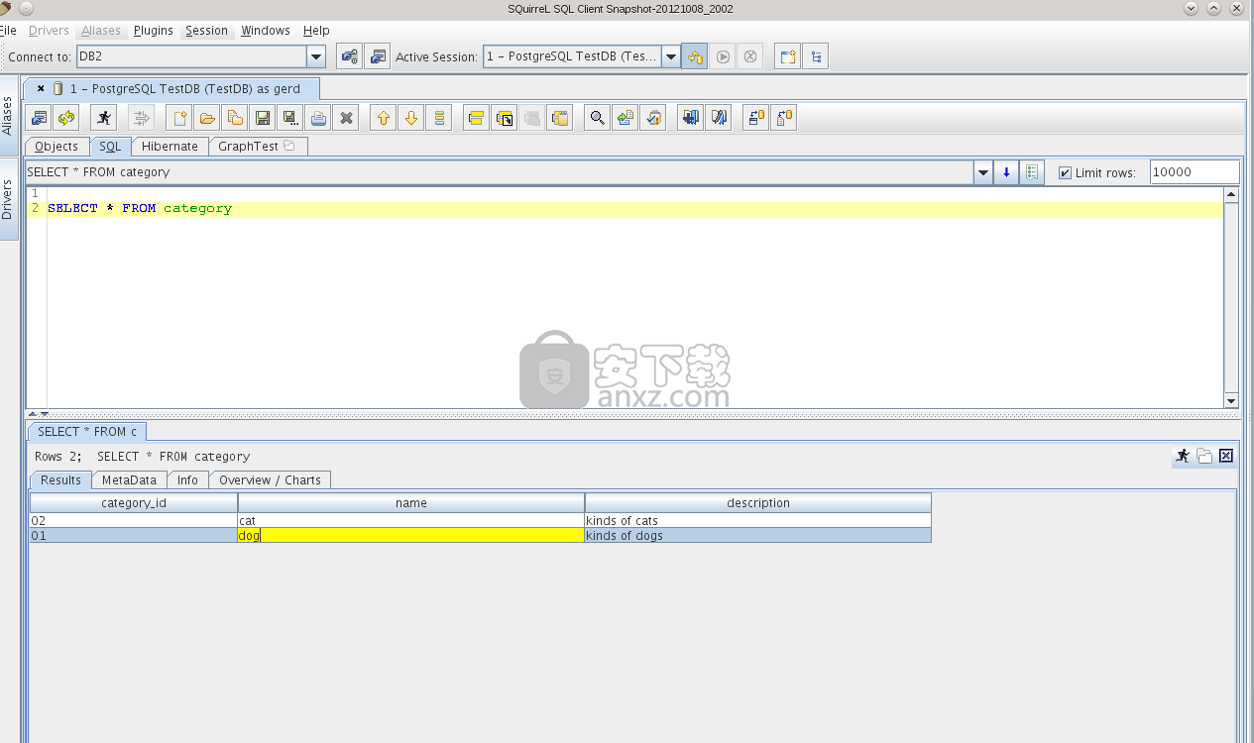Click the connect to alias icon next to DB2

pos(349,56)
